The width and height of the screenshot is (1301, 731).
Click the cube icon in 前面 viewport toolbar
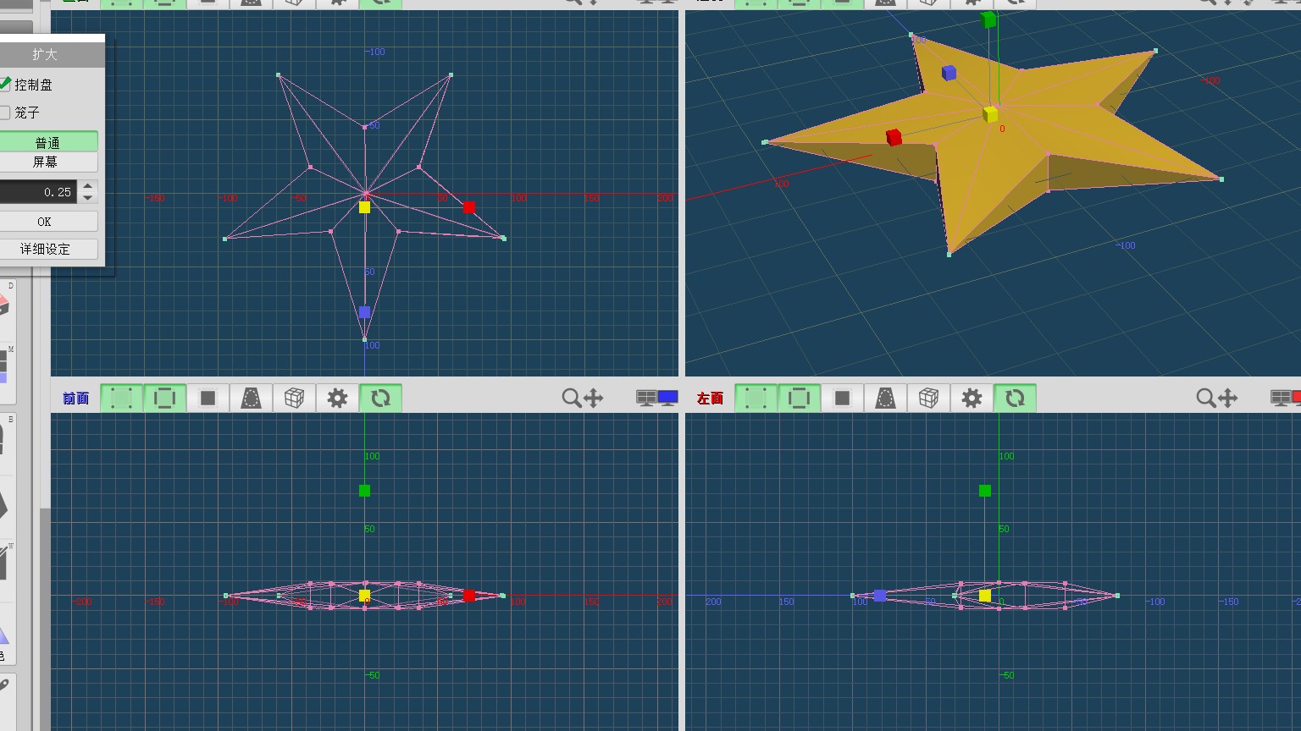(x=294, y=398)
